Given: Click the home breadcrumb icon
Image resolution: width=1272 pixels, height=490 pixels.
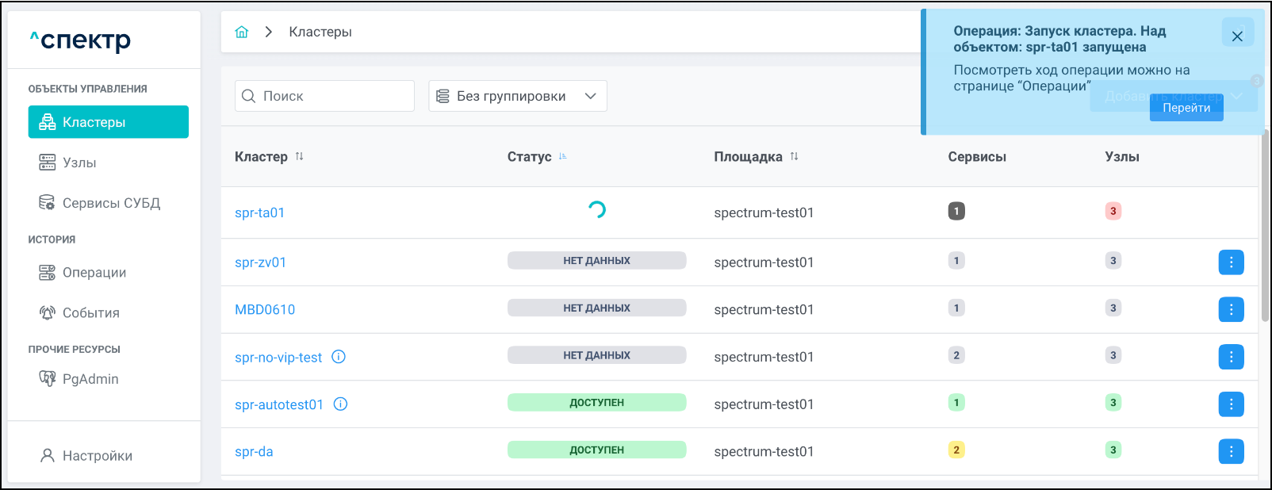Looking at the screenshot, I should click(242, 32).
